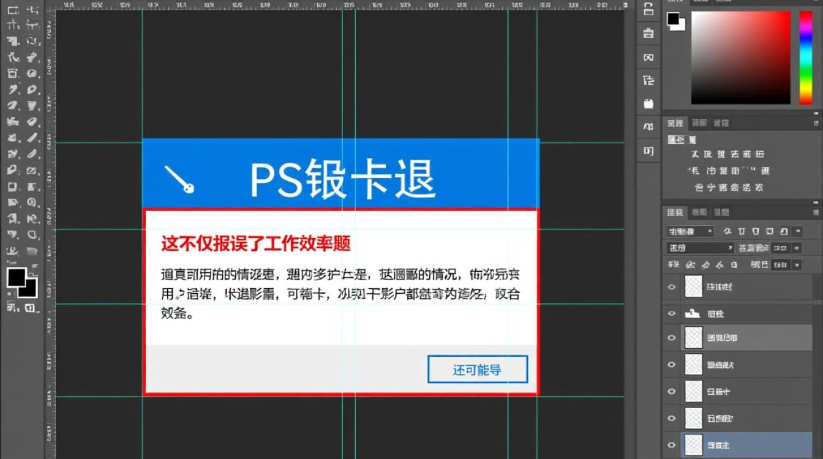
Task: Open the layer blend mode dropdown
Action: [x=700, y=248]
